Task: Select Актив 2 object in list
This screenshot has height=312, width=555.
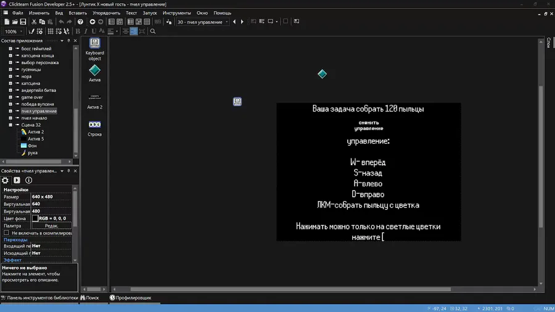Action: click(94, 101)
